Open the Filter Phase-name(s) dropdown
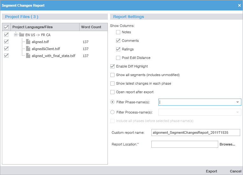Image resolution: width=243 pixels, height=175 pixels. [x=238, y=102]
